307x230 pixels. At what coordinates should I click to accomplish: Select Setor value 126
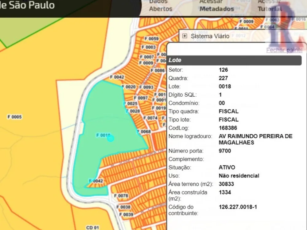[x=223, y=70]
